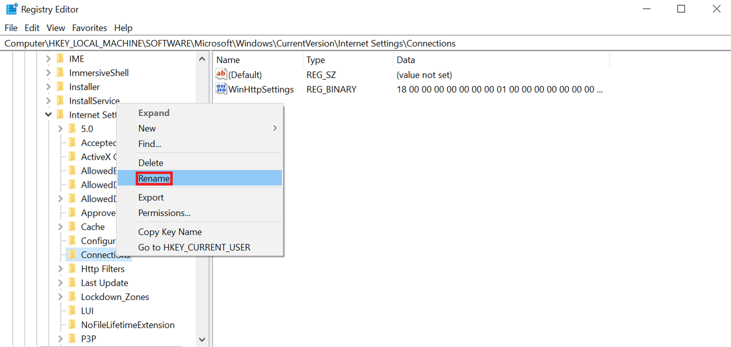Click the Registry Editor icon in the title bar
Screen dimensions: 731x347
[11, 9]
